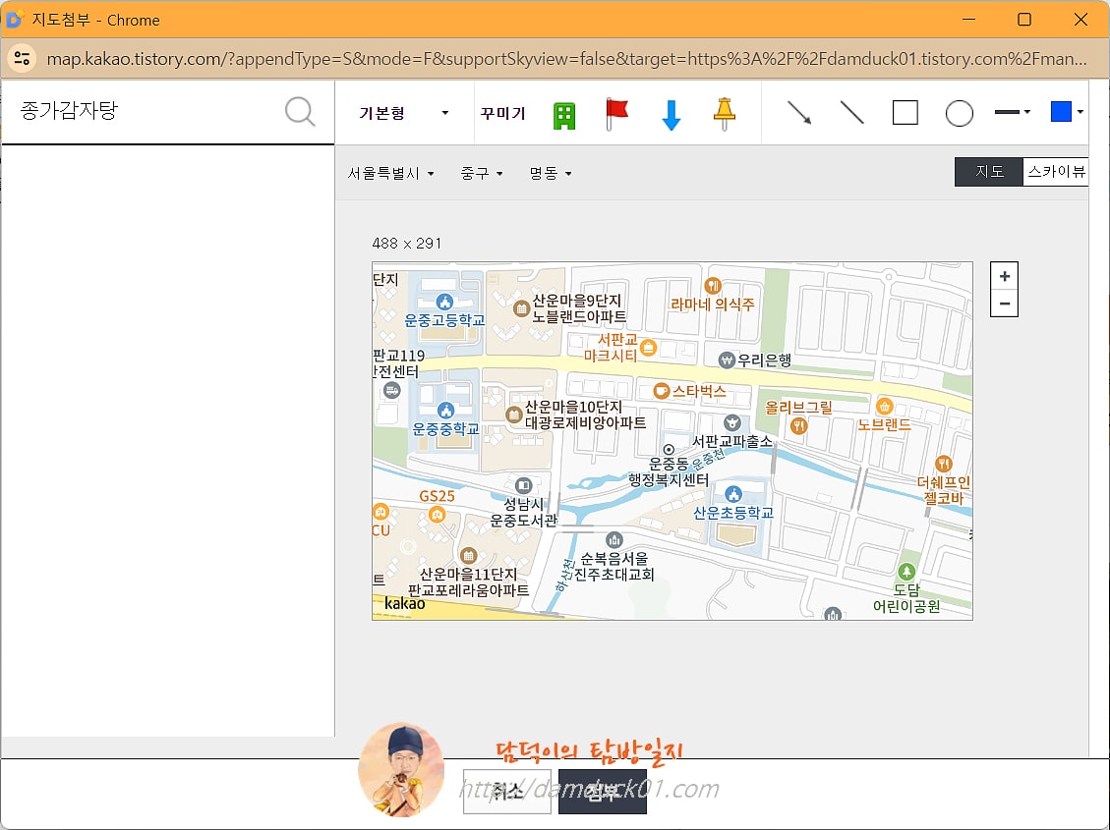Select the circle drawing tool
Viewport: 1110px width, 830px height.
pyautogui.click(x=959, y=112)
